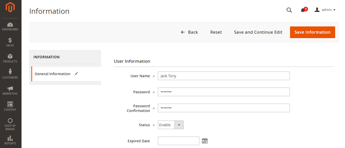345x148 pixels.
Task: Open Shop By Brand menu in sidebar
Action: coord(10,124)
